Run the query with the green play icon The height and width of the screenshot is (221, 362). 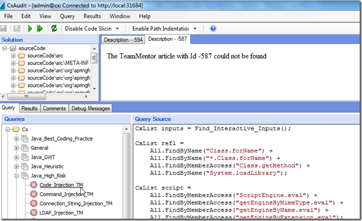(30, 29)
